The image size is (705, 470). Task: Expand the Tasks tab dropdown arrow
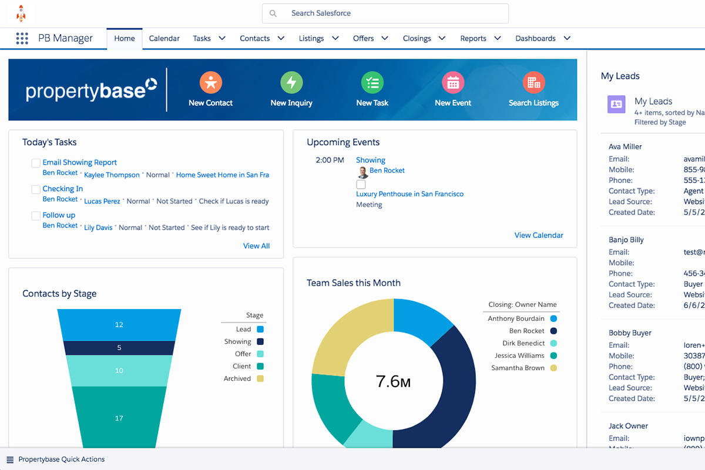[x=222, y=38]
